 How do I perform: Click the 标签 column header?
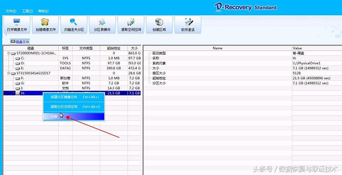(x=65, y=48)
